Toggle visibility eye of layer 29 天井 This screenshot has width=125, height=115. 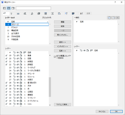click(x=18, y=86)
